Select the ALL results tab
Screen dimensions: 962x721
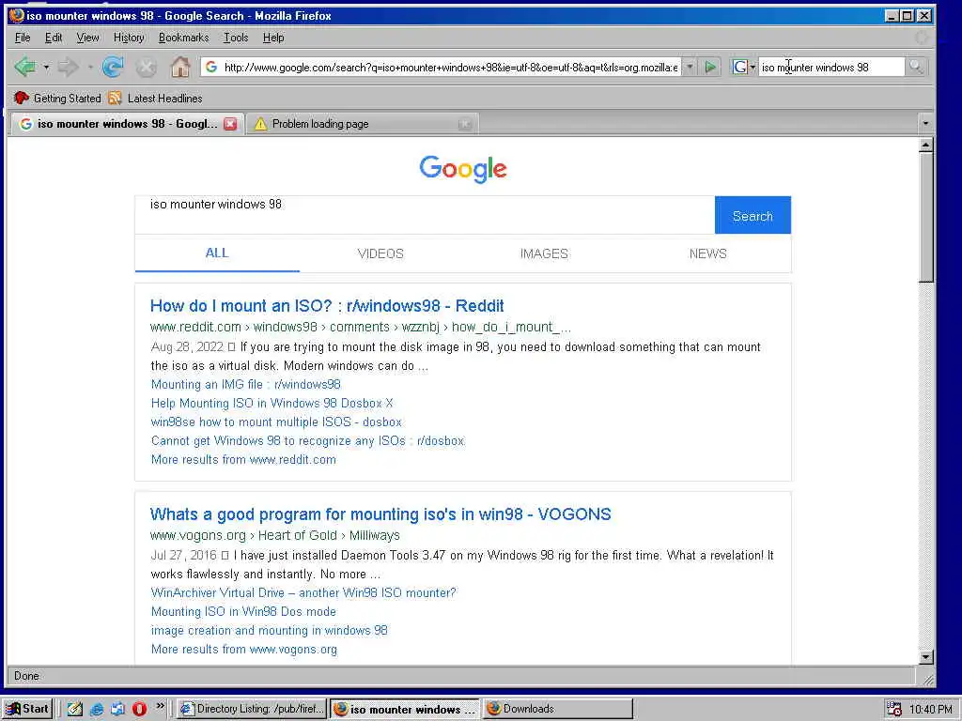pos(217,253)
